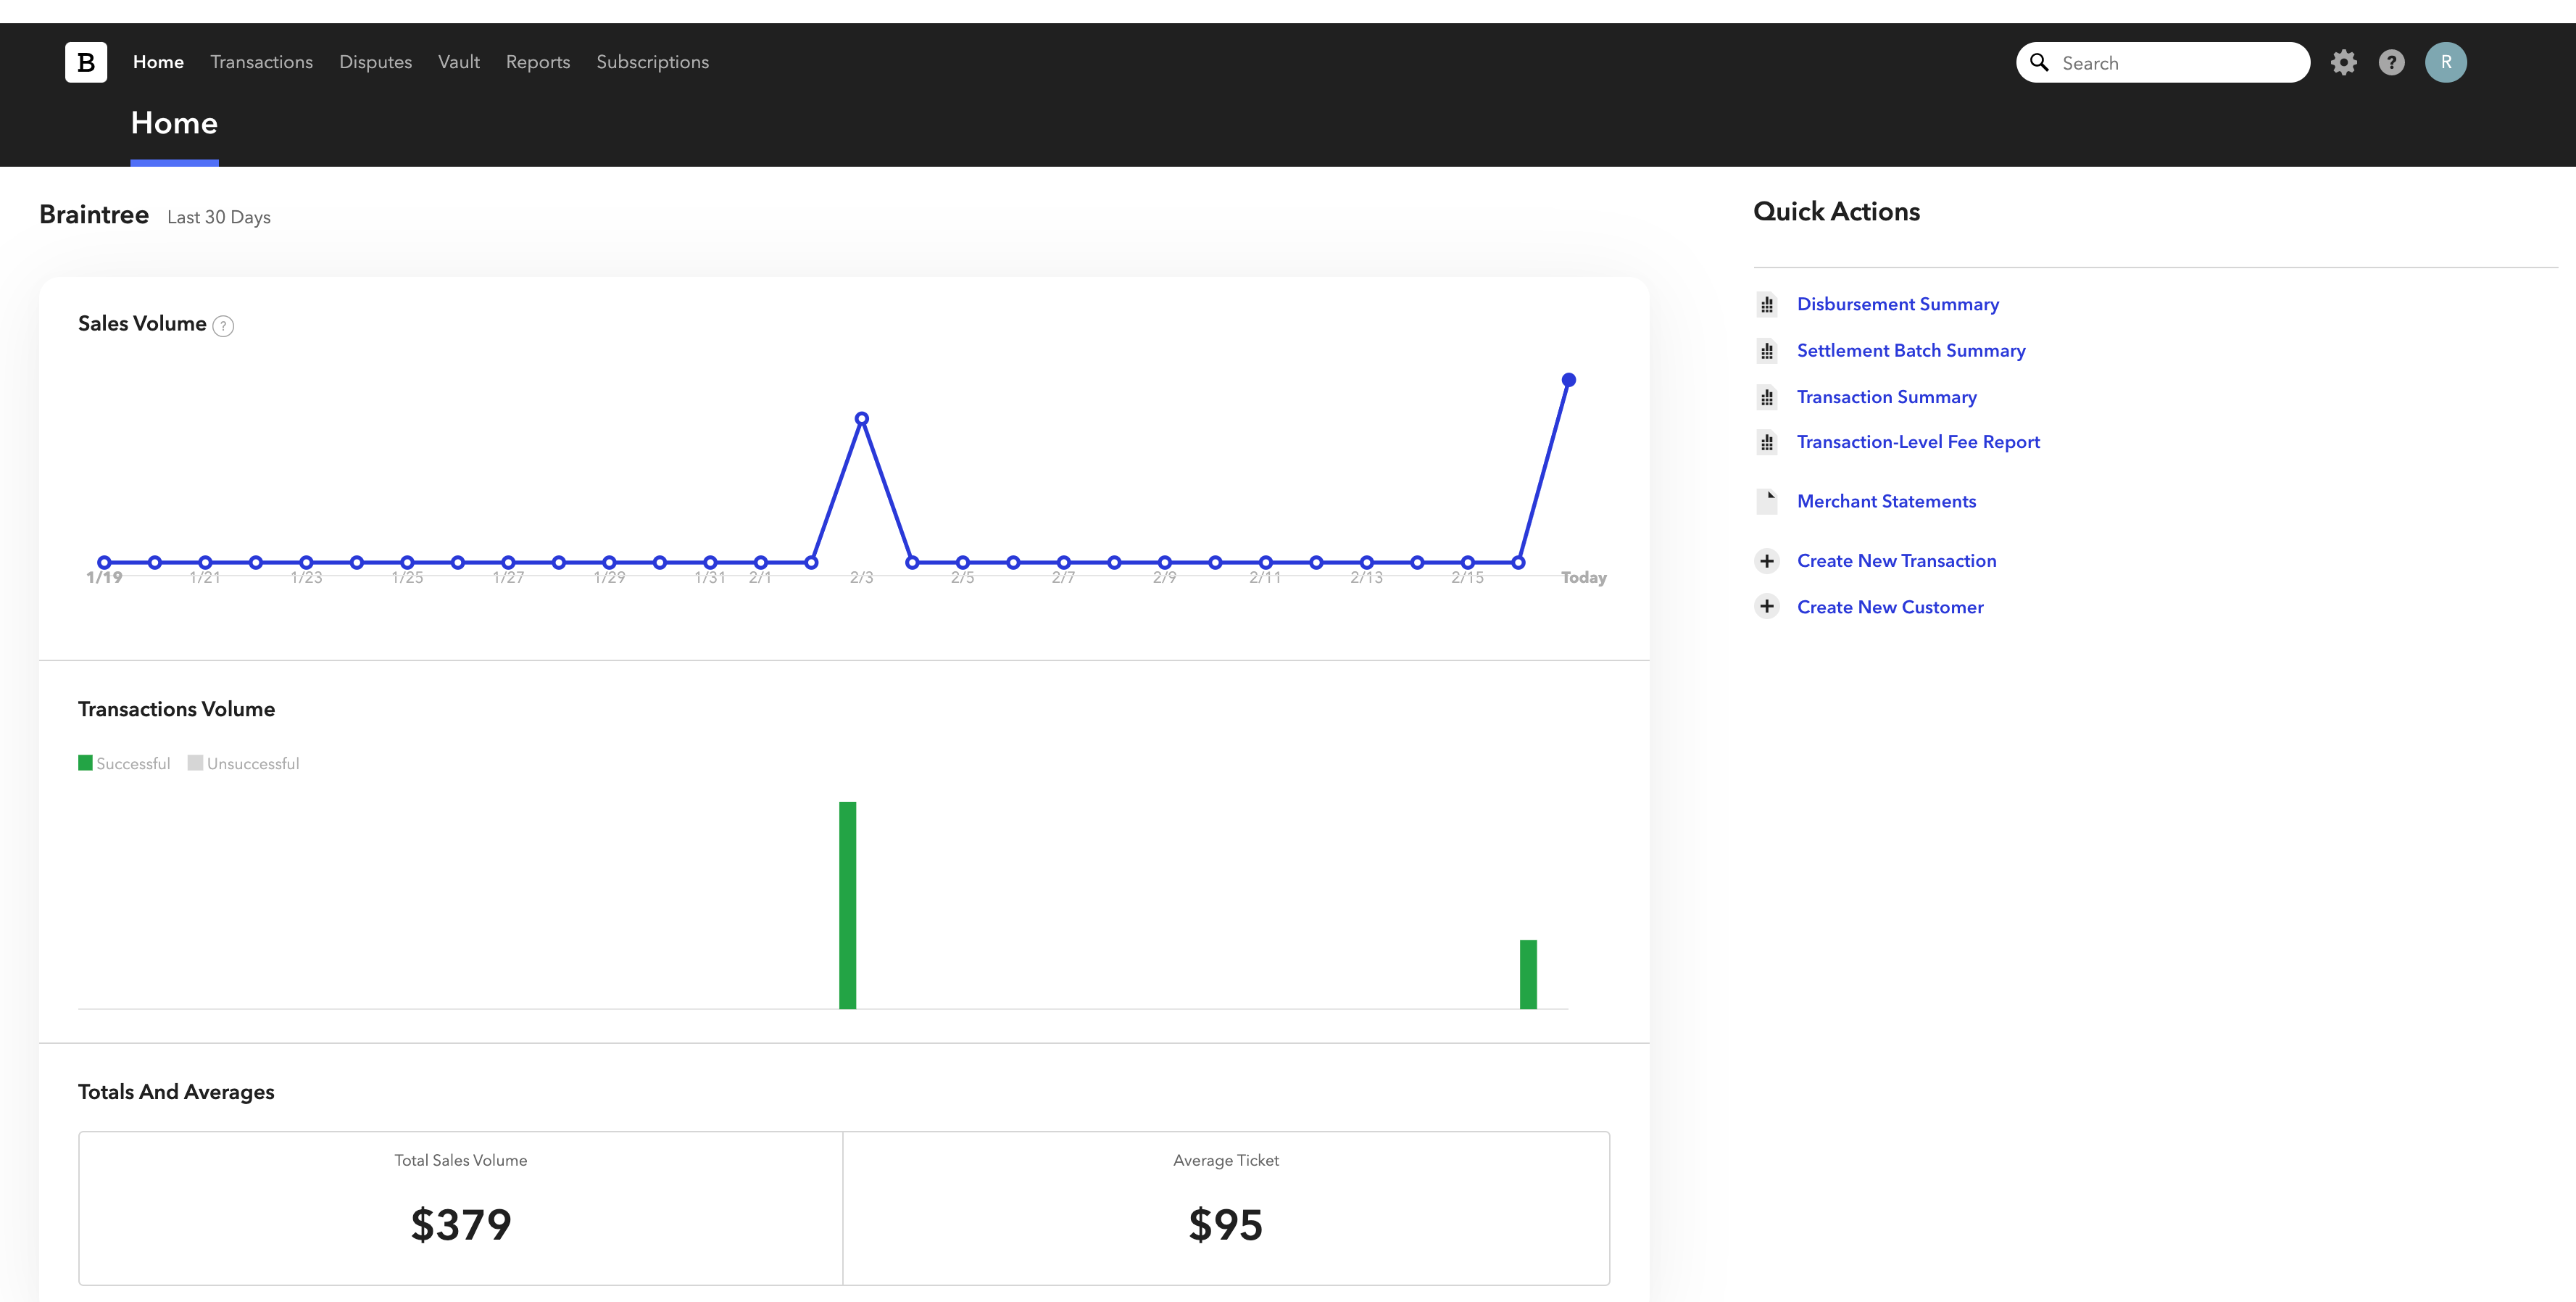Open settings via the gear icon
The image size is (2576, 1302).
[x=2344, y=61]
